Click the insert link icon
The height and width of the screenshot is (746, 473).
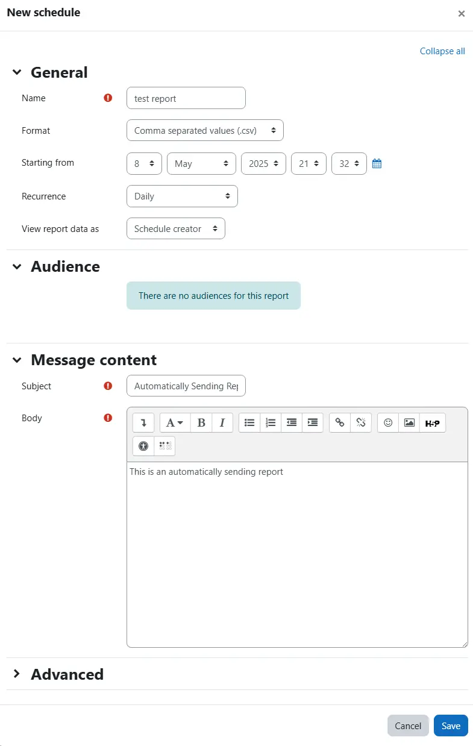pos(340,423)
